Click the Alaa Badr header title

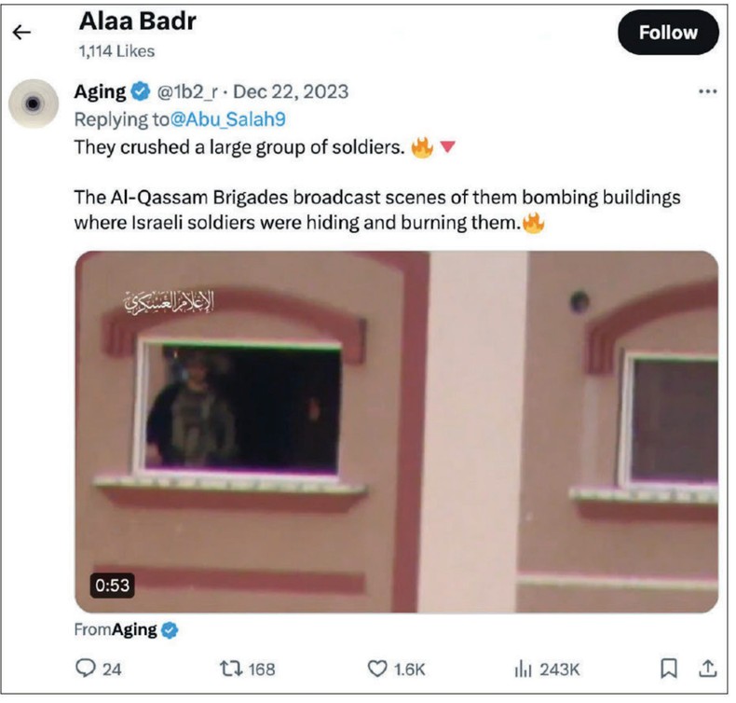tap(138, 21)
